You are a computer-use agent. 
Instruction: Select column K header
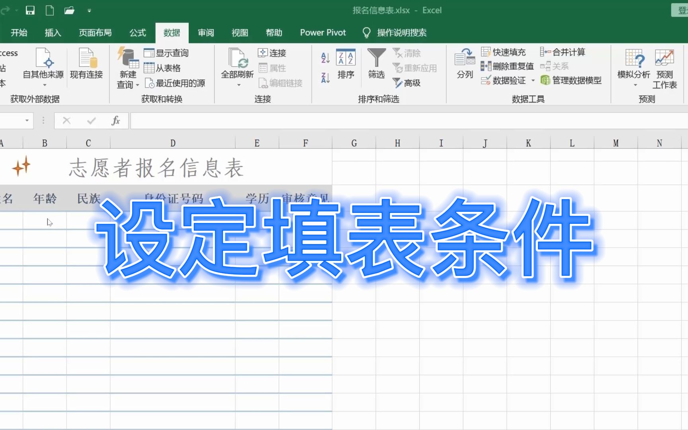click(528, 143)
